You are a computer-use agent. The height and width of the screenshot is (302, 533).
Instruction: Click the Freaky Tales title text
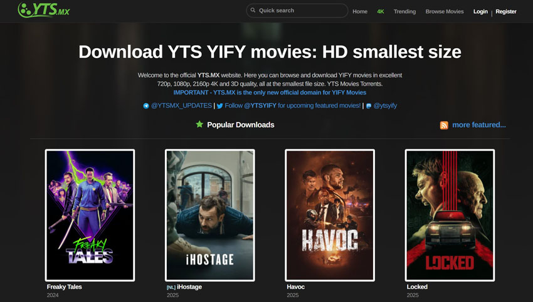64,287
